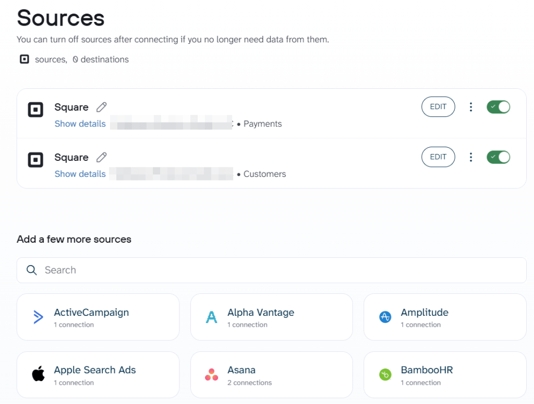Click the Square logo in Payments row
Image resolution: width=534 pixels, height=404 pixels.
pyautogui.click(x=35, y=110)
